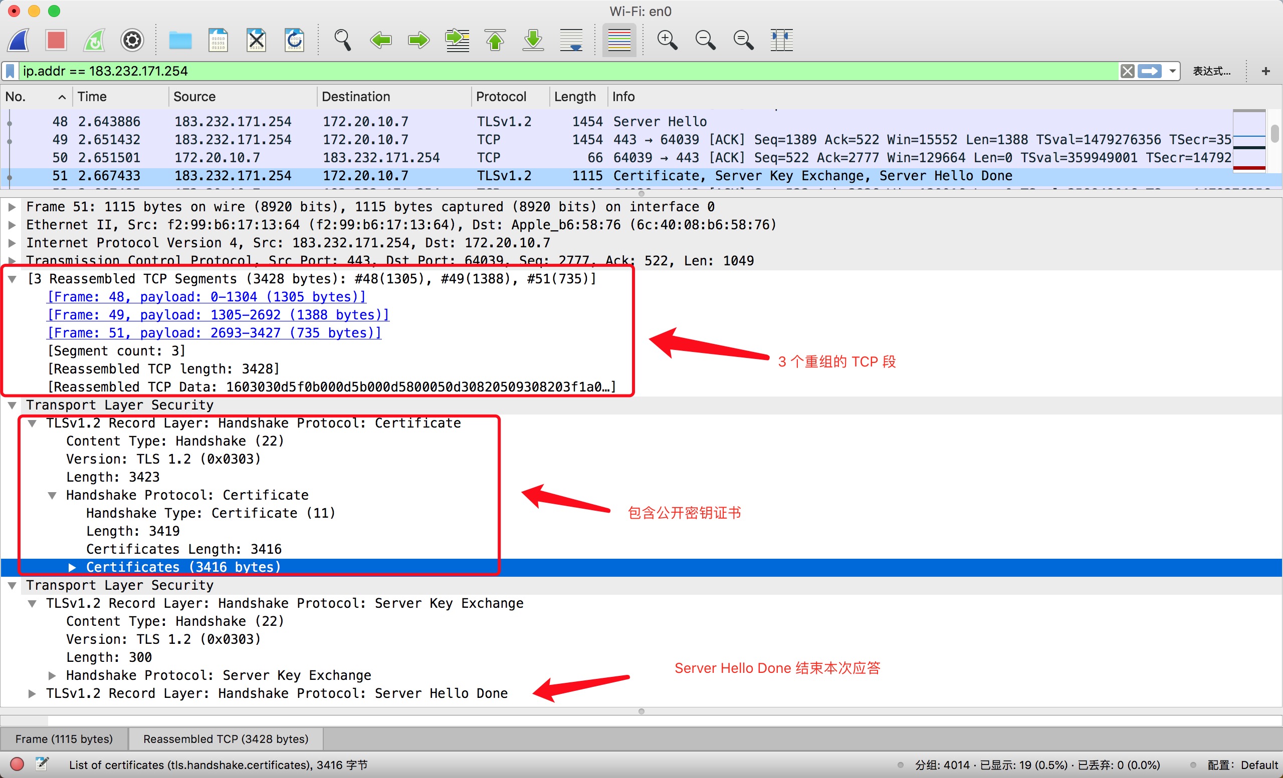The height and width of the screenshot is (778, 1283).
Task: Switch to the Frame (1115 bytes) tab
Action: [64, 739]
